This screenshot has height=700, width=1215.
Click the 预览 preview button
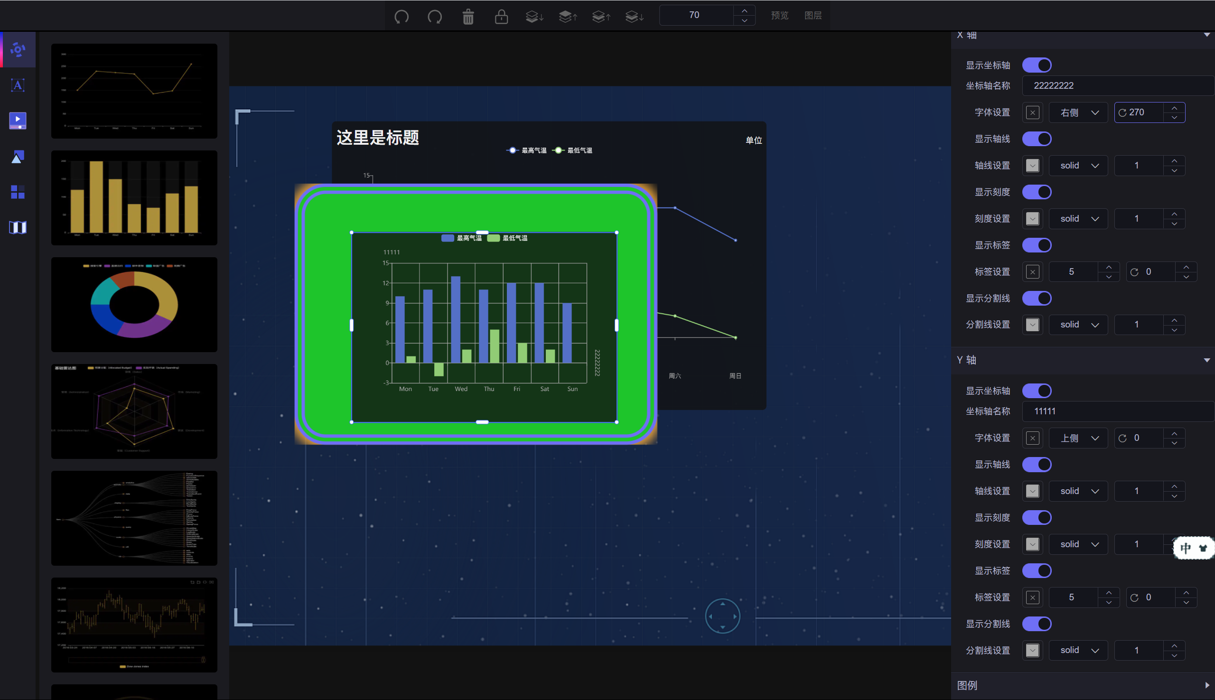779,15
